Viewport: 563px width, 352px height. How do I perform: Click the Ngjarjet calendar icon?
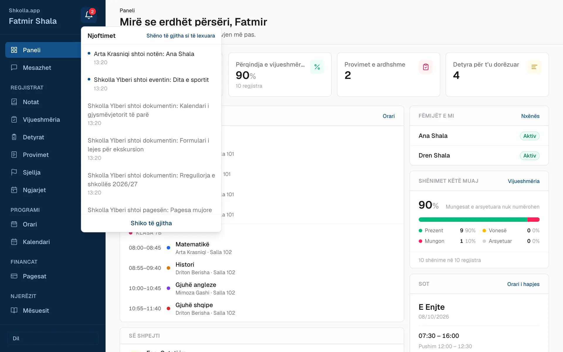[x=14, y=190]
